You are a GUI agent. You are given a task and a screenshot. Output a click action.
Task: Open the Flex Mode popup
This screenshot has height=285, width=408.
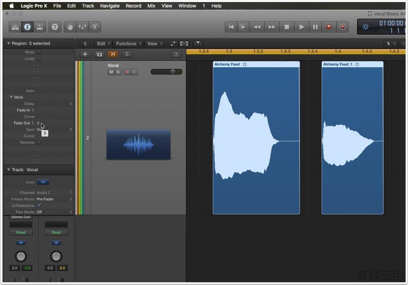(x=54, y=212)
